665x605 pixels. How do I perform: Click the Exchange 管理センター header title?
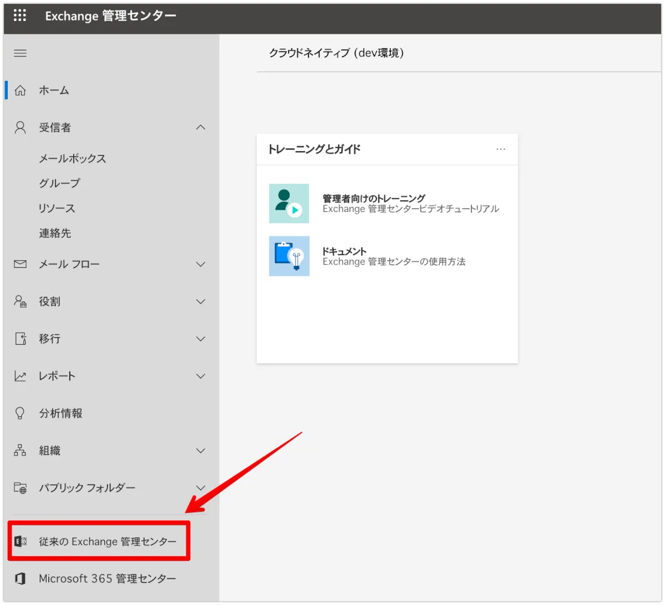tap(111, 16)
